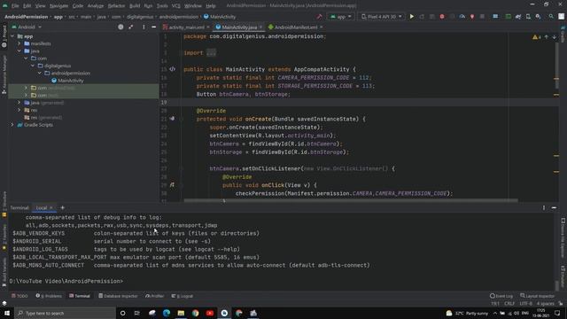The width and height of the screenshot is (567, 319).
Task: Collapse the java folder
Action: (x=19, y=51)
